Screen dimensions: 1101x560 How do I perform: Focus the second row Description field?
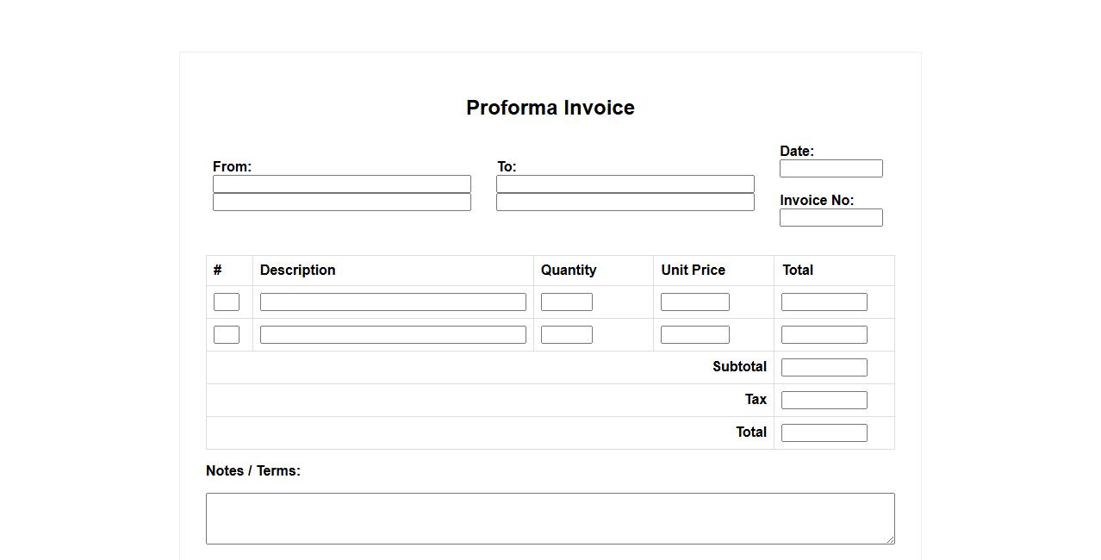(392, 334)
